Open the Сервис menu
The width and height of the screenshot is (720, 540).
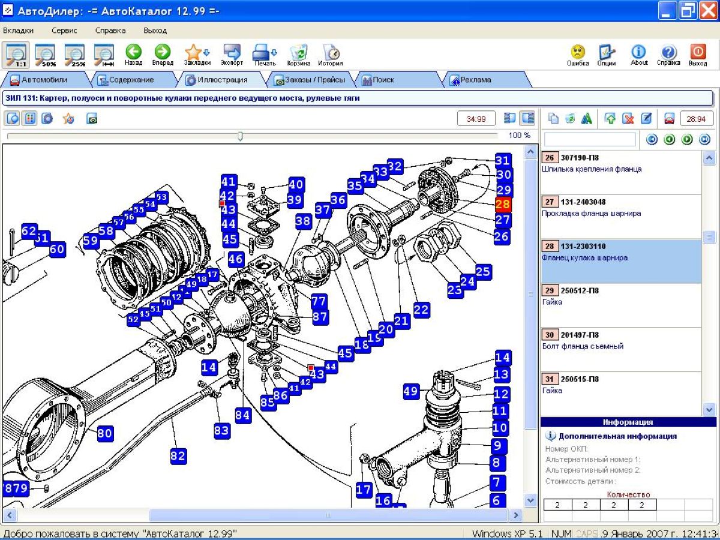64,31
